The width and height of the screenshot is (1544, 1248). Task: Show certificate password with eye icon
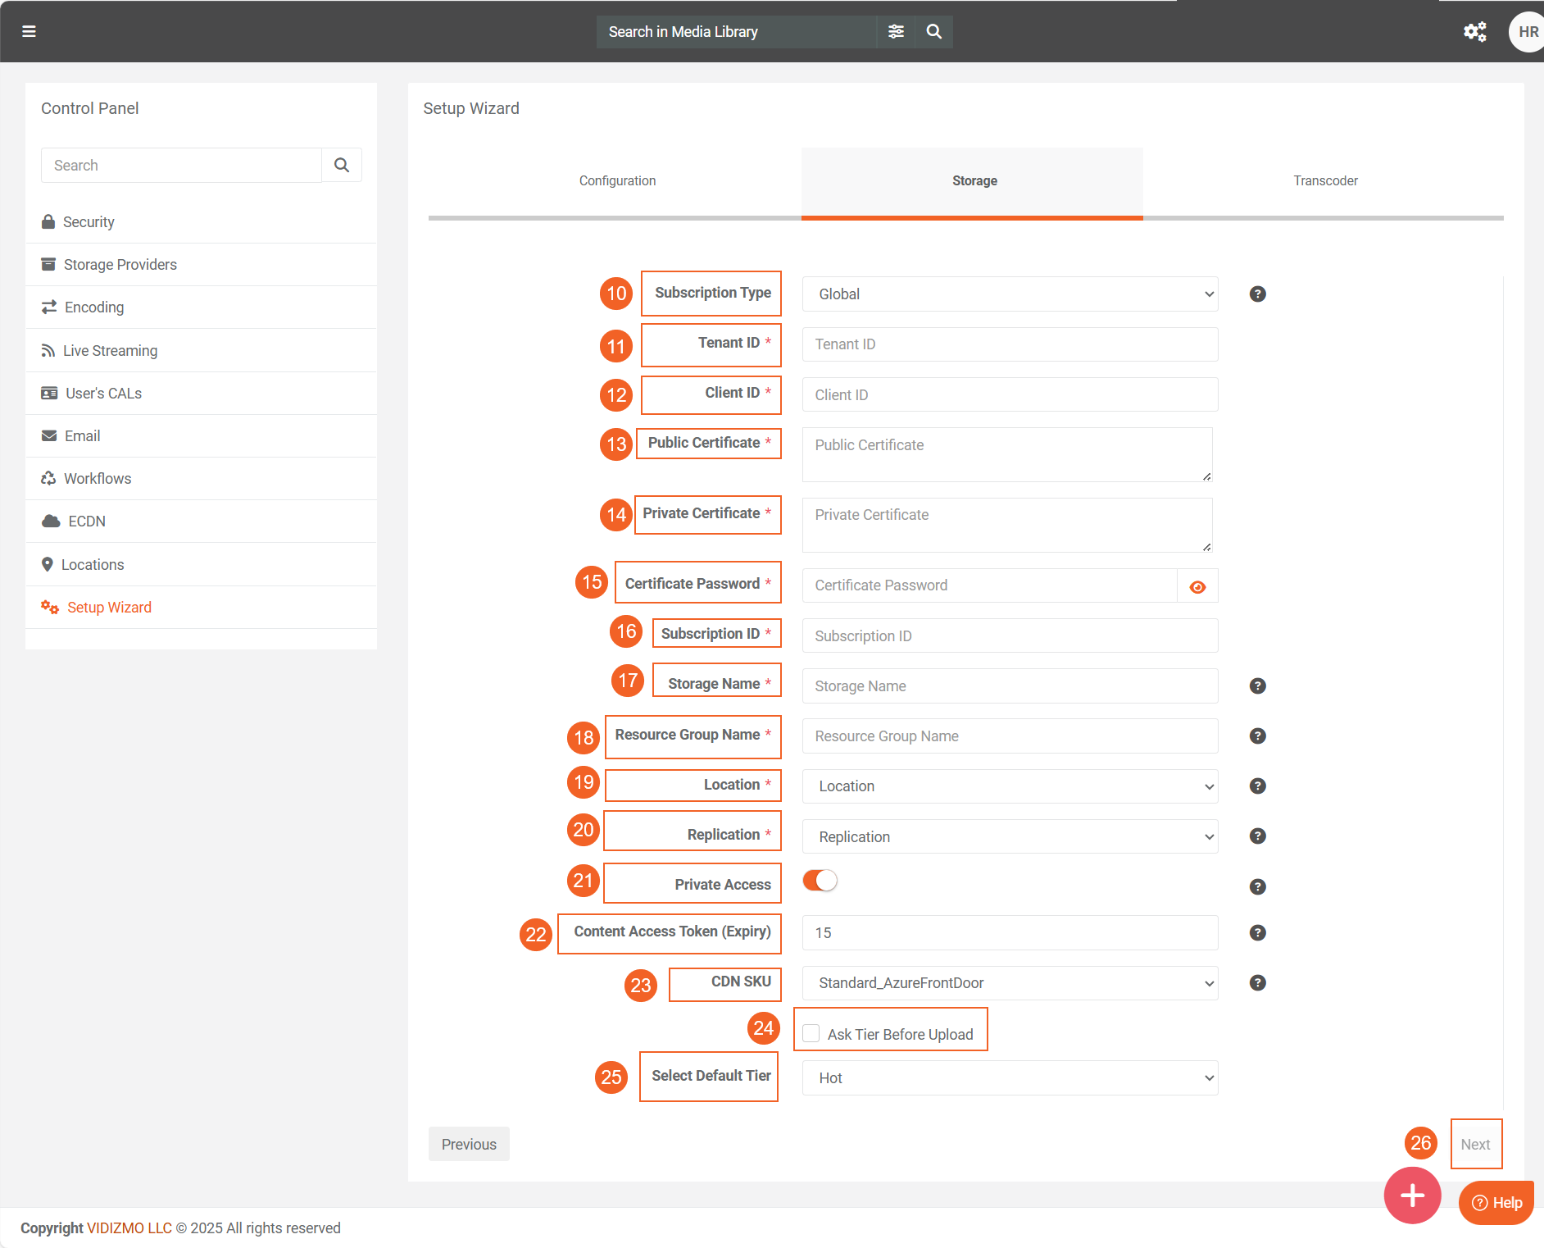(x=1197, y=586)
